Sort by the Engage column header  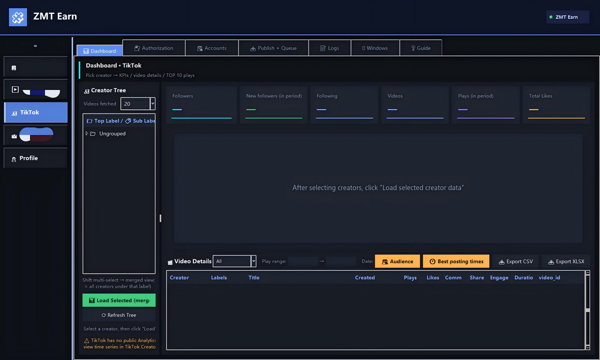(499, 277)
